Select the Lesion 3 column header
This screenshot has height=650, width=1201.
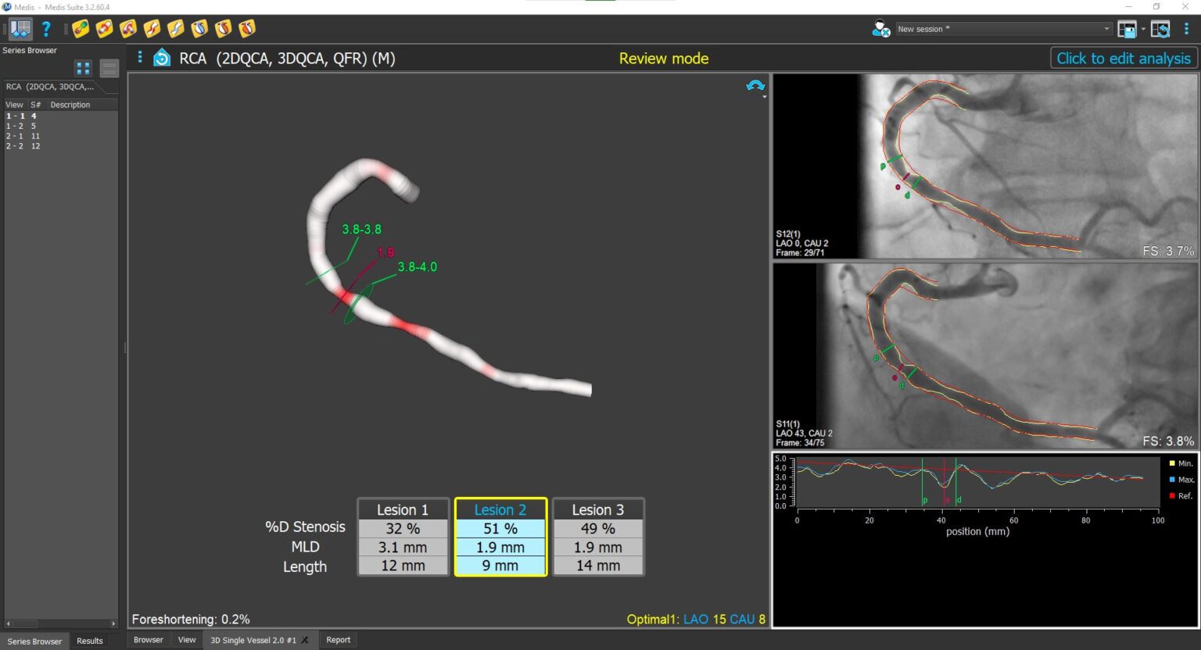598,509
